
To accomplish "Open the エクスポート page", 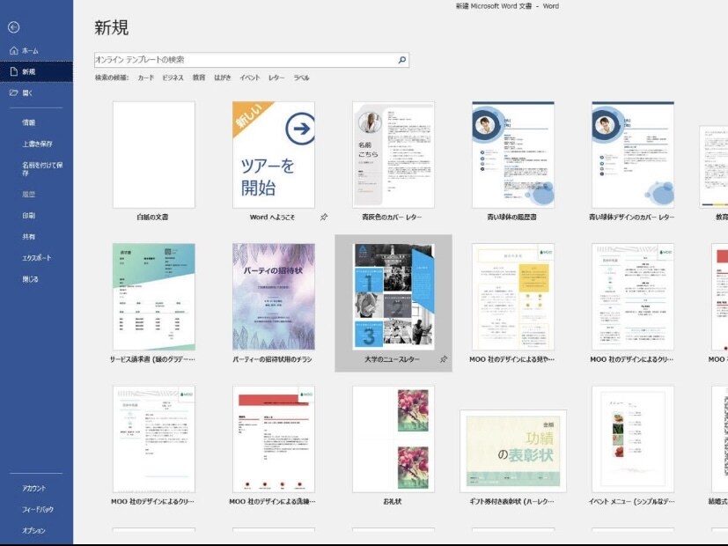I will (x=36, y=258).
